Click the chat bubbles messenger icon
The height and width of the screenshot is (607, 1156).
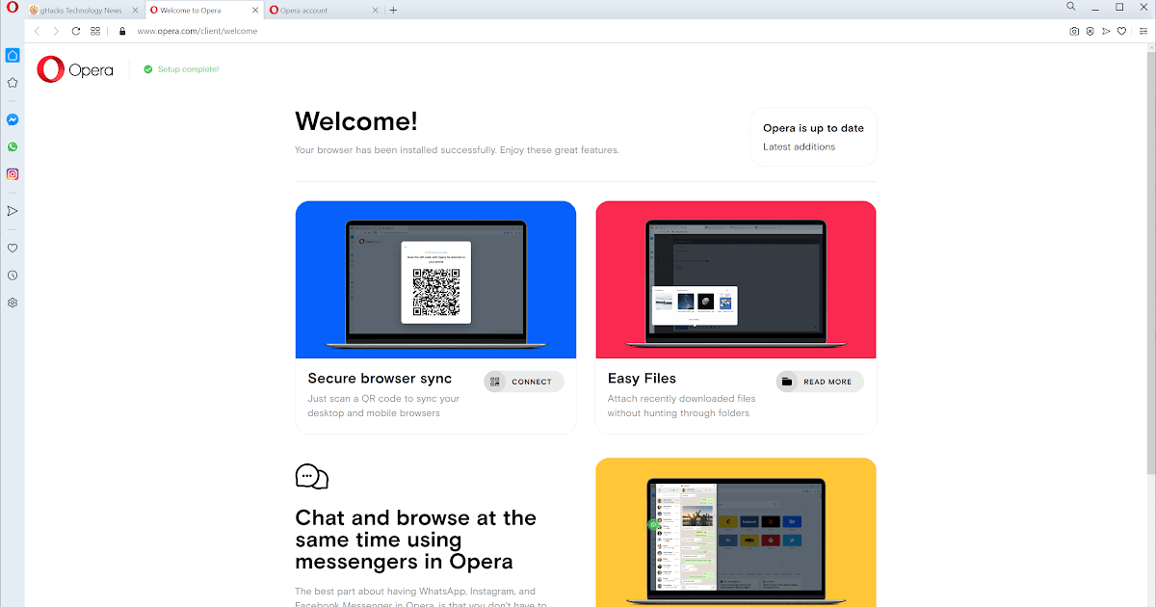pos(312,476)
